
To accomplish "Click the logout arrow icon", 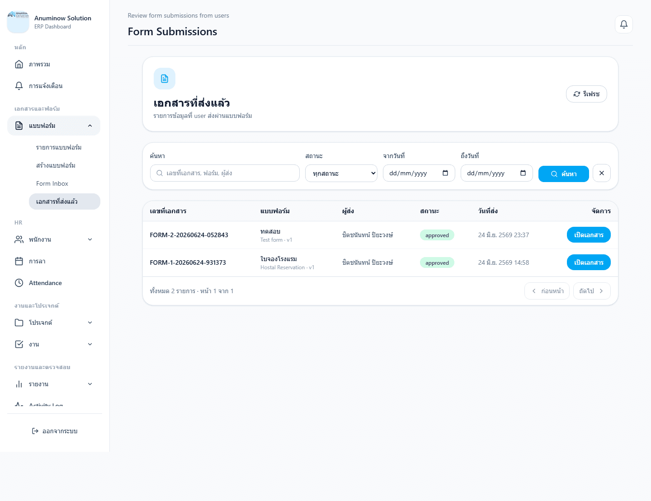I will [x=35, y=431].
